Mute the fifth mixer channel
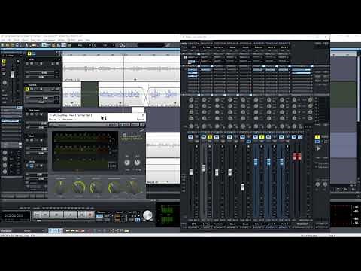Viewport: 361px width, 271px height. coord(242,137)
